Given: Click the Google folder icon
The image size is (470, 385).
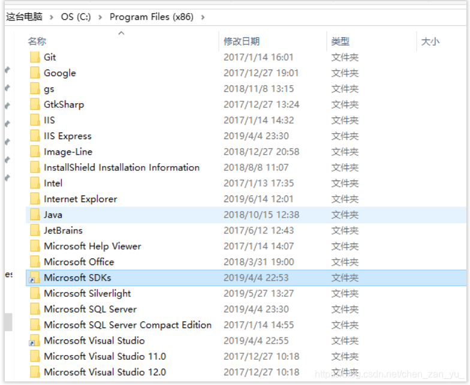Looking at the screenshot, I should pyautogui.click(x=35, y=73).
